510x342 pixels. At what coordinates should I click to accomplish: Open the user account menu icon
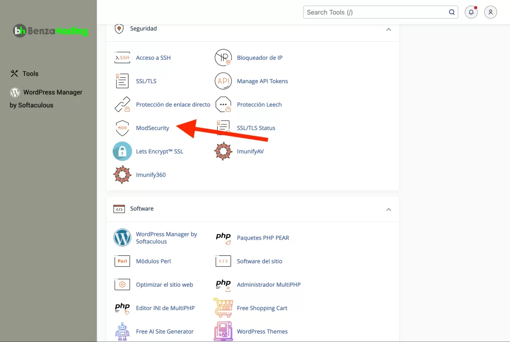(x=491, y=12)
